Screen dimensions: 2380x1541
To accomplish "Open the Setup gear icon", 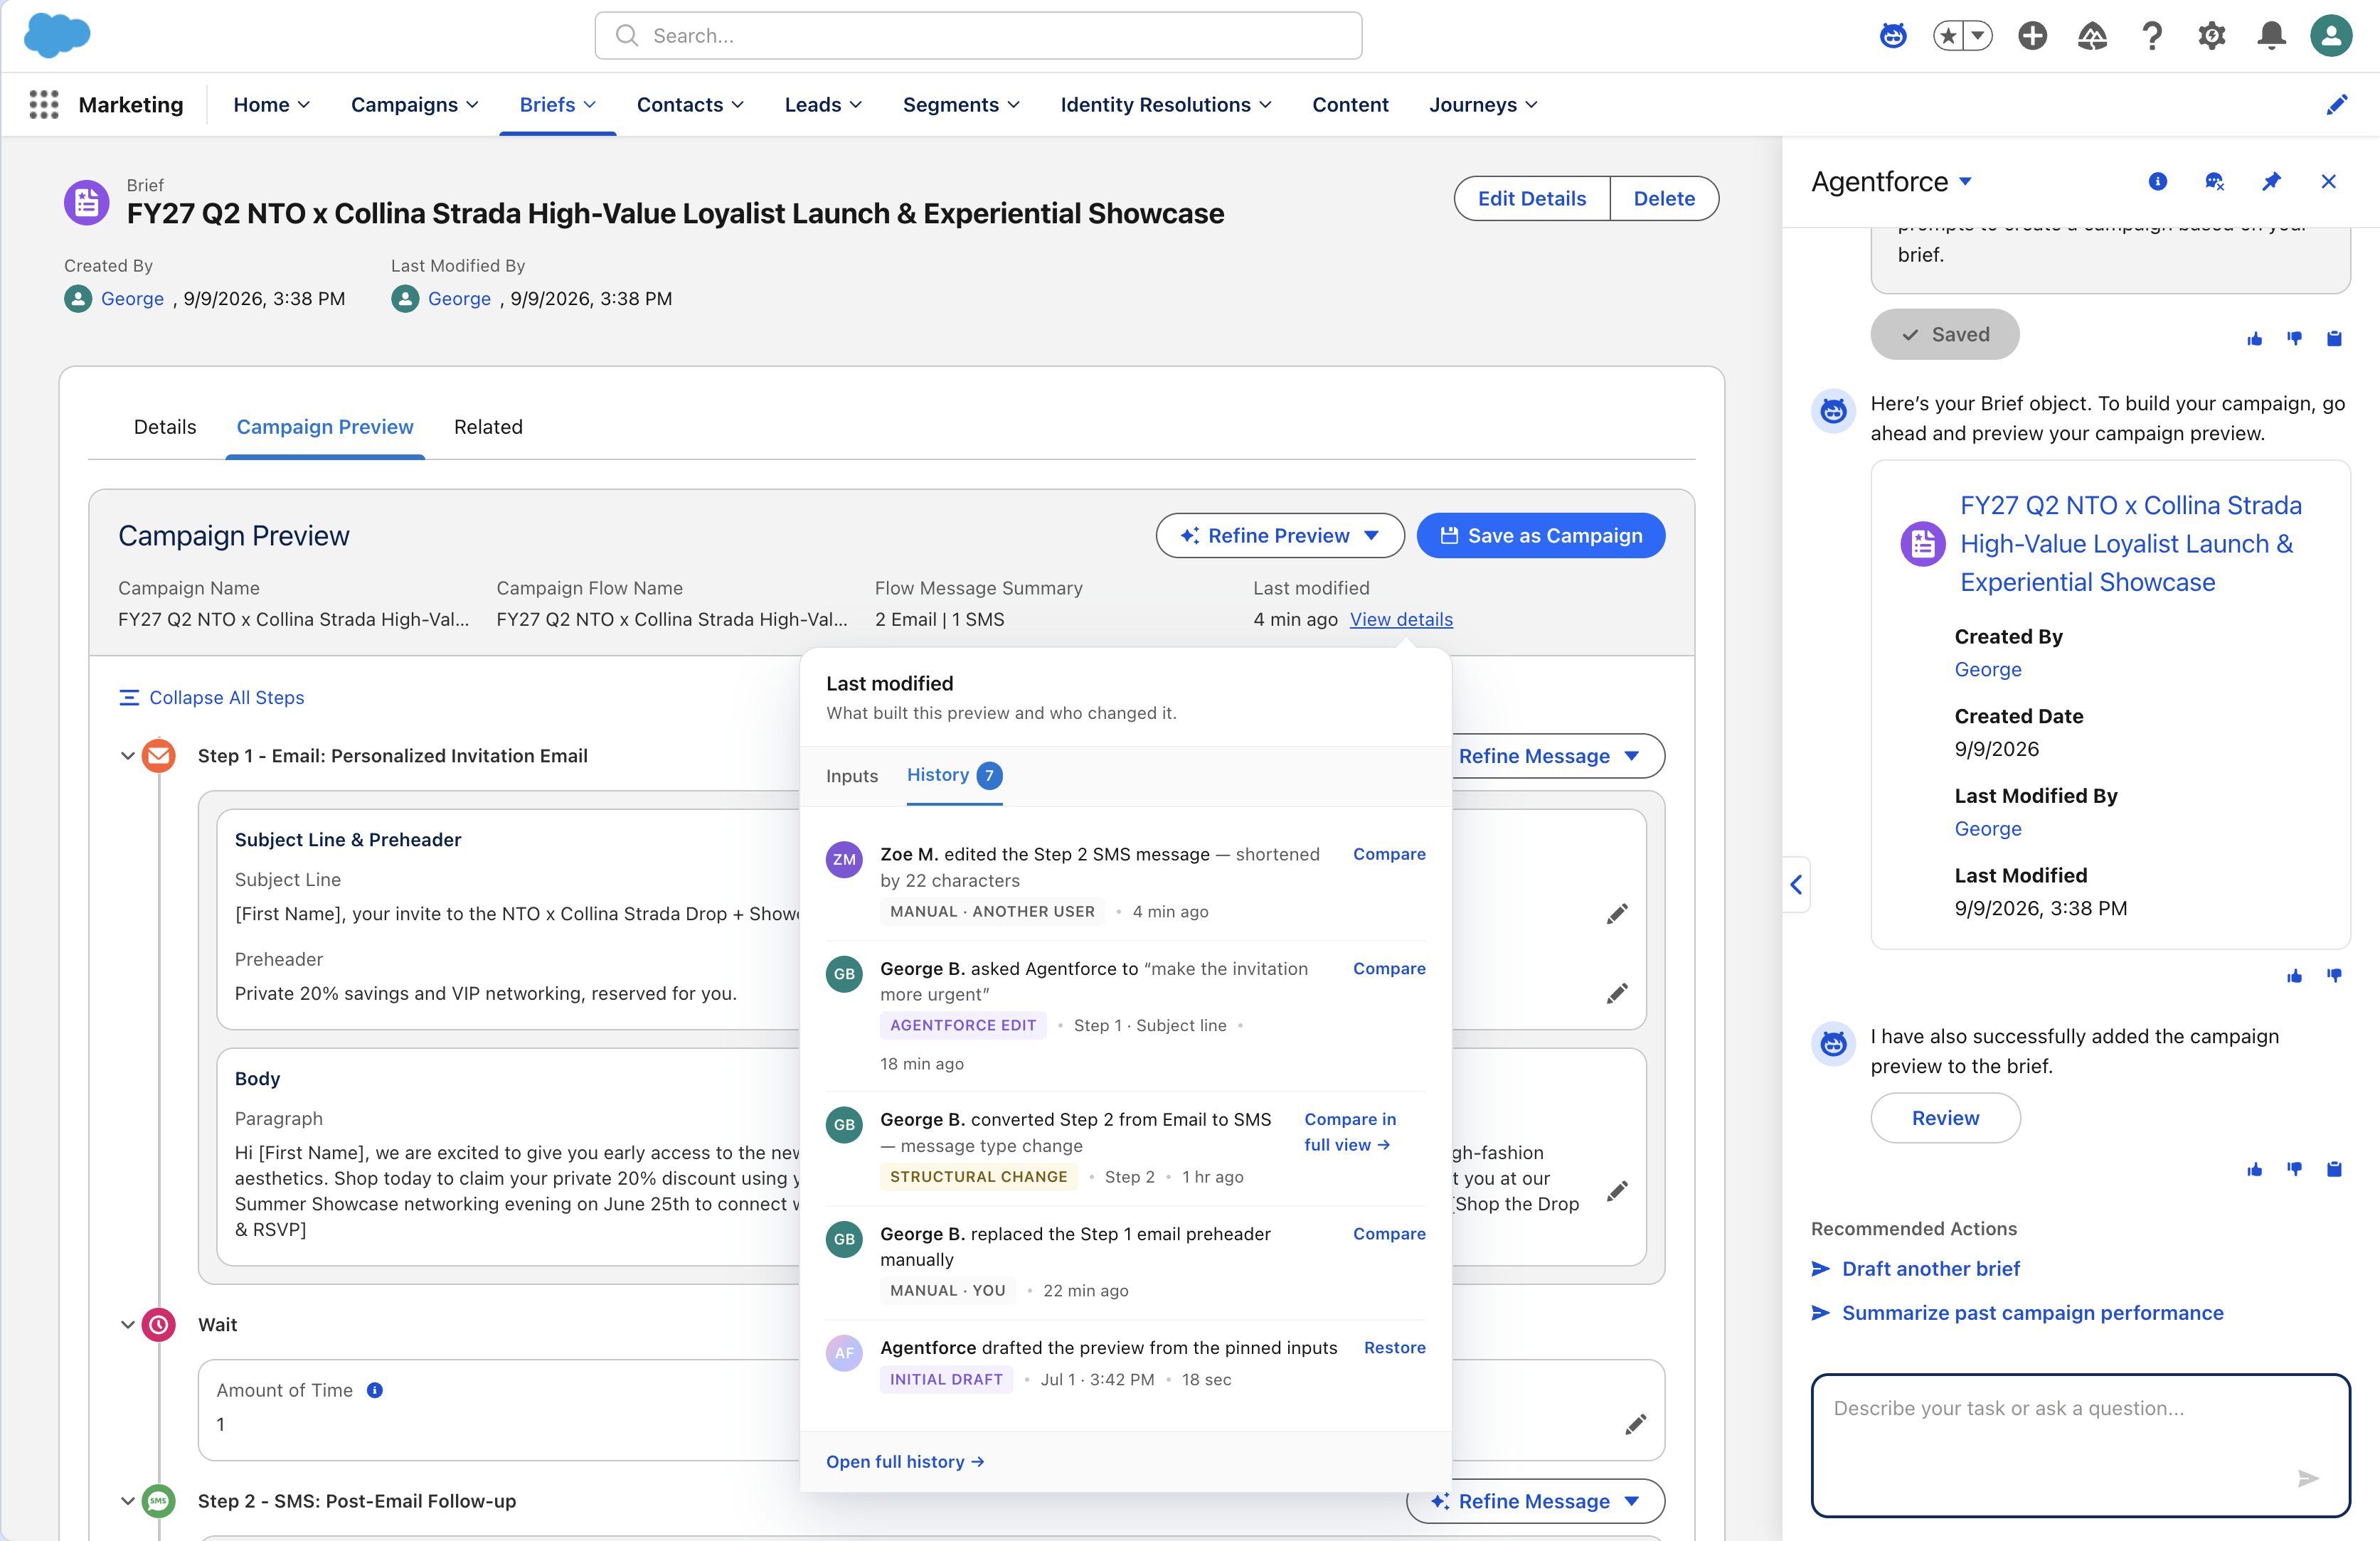I will tap(2211, 36).
